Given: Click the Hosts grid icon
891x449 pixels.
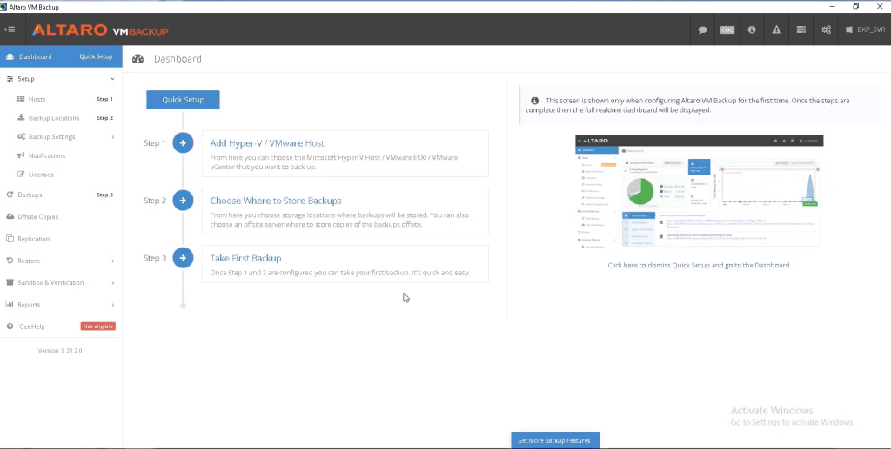Looking at the screenshot, I should [21, 99].
